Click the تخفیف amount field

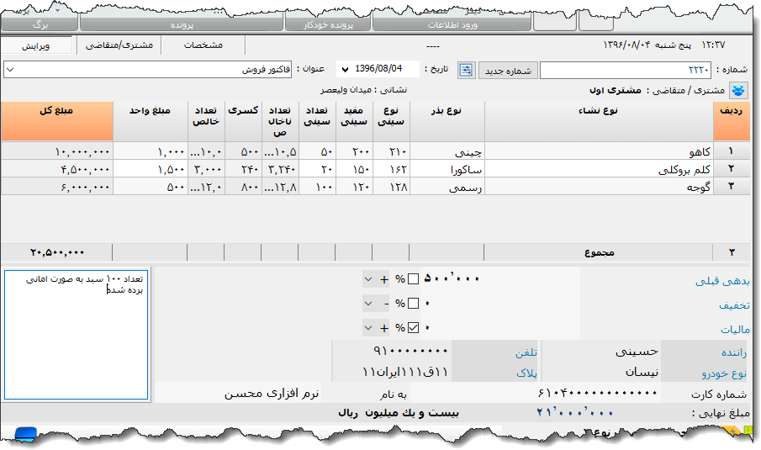coord(499,304)
